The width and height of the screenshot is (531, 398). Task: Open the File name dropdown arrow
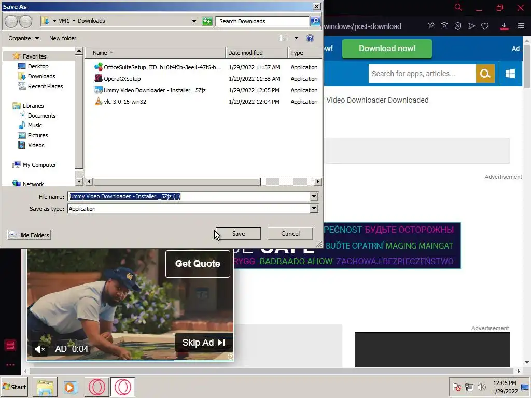pyautogui.click(x=314, y=196)
